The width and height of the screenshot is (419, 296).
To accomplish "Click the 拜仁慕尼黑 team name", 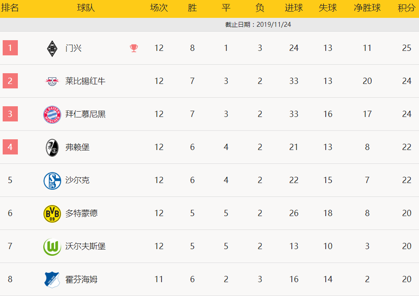I will (85, 114).
